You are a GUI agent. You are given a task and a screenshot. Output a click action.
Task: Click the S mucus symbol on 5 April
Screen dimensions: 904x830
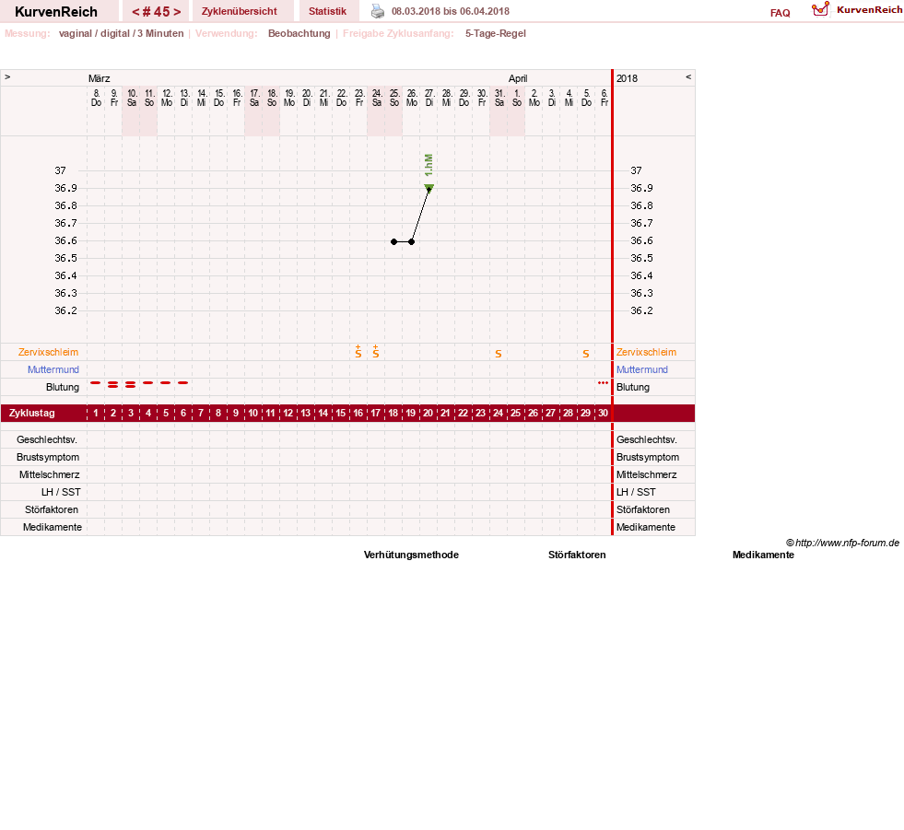click(586, 354)
